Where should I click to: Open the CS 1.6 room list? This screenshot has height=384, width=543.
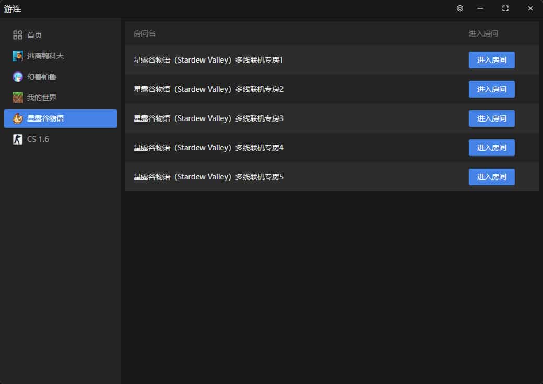coord(61,139)
